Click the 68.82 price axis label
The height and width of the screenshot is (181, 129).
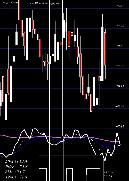click(x=120, y=106)
